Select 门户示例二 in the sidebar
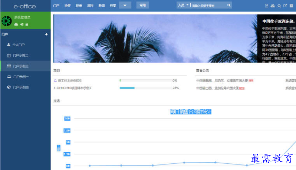 (20, 56)
